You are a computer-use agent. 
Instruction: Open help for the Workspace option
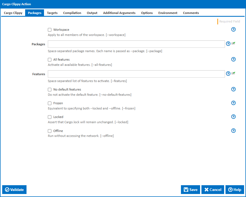click(x=233, y=29)
